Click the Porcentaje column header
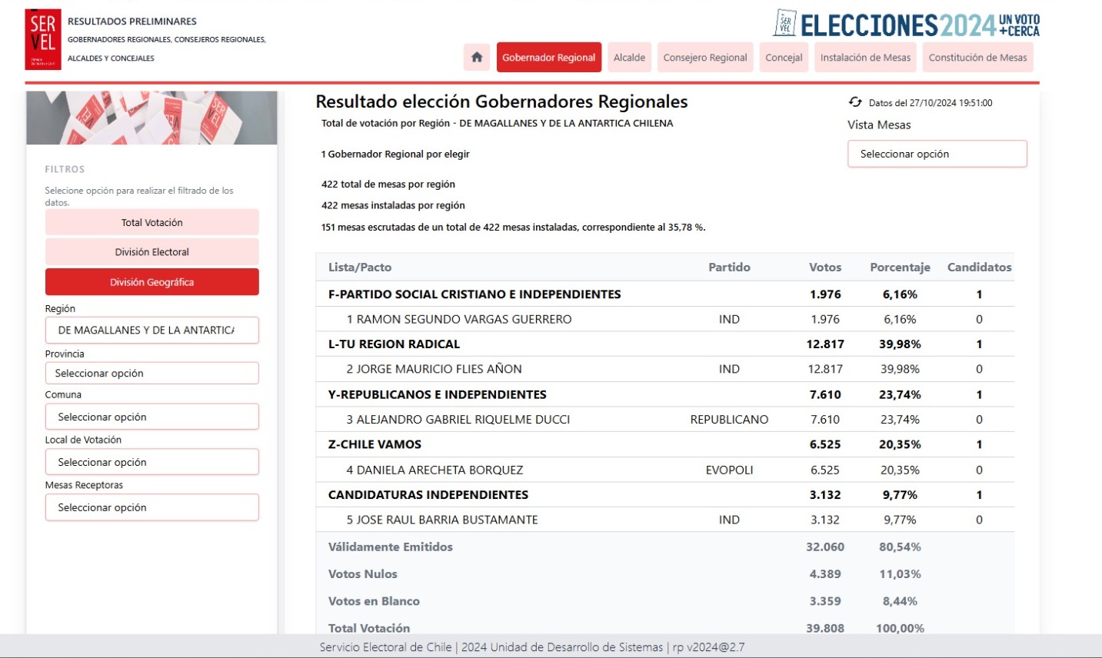The image size is (1102, 658). [900, 268]
